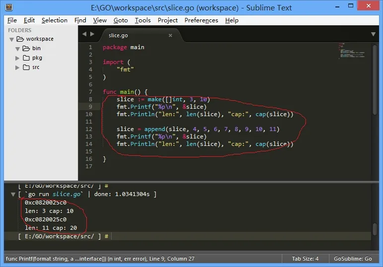Click the first 0xc0820025c0 output line
Image resolution: width=383 pixels, height=267 pixels.
point(46,202)
